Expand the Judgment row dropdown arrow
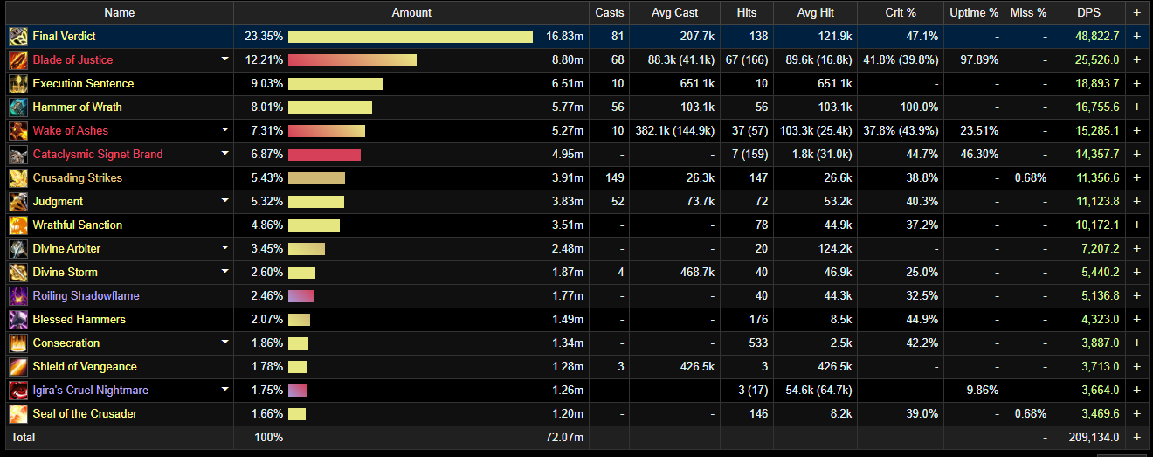 224,201
